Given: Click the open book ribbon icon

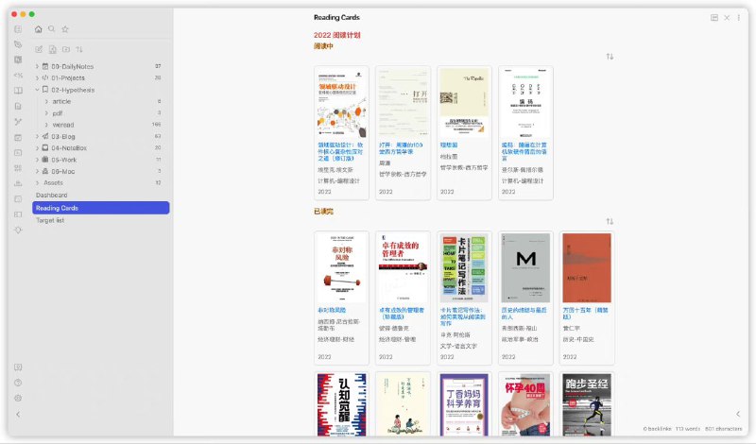Looking at the screenshot, I should (x=18, y=91).
